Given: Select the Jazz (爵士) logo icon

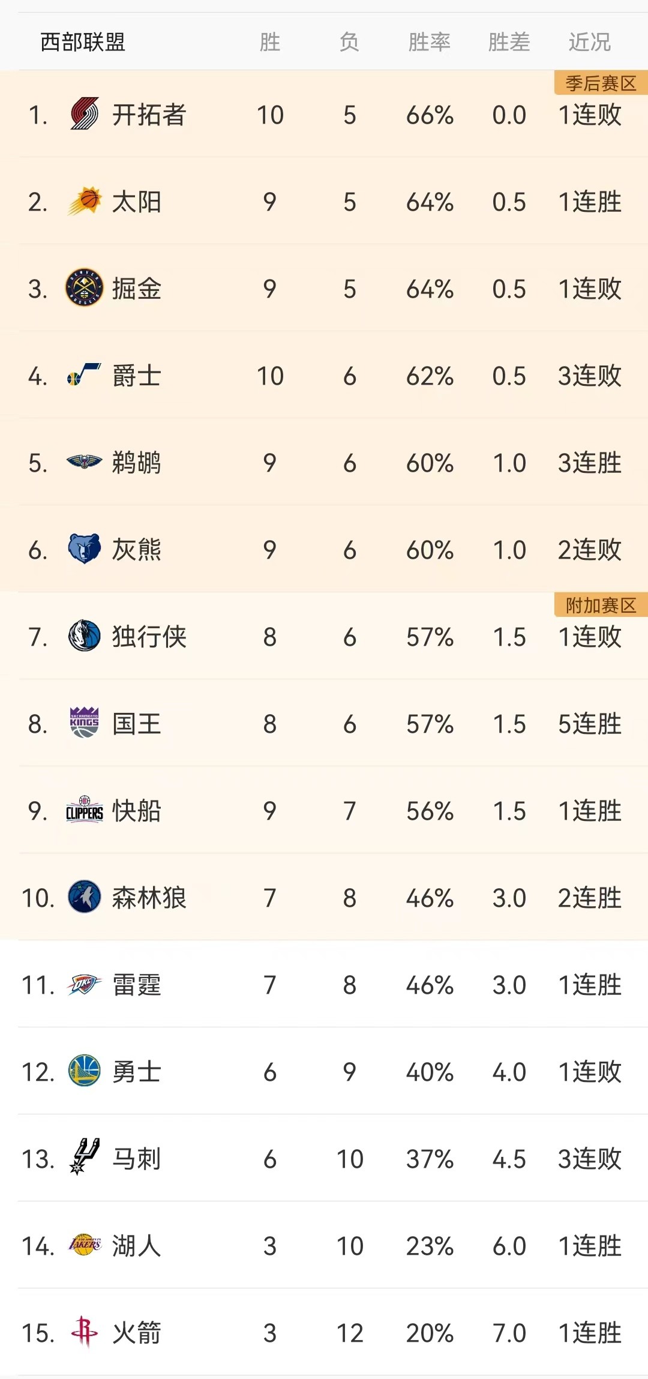Looking at the screenshot, I should [x=84, y=375].
